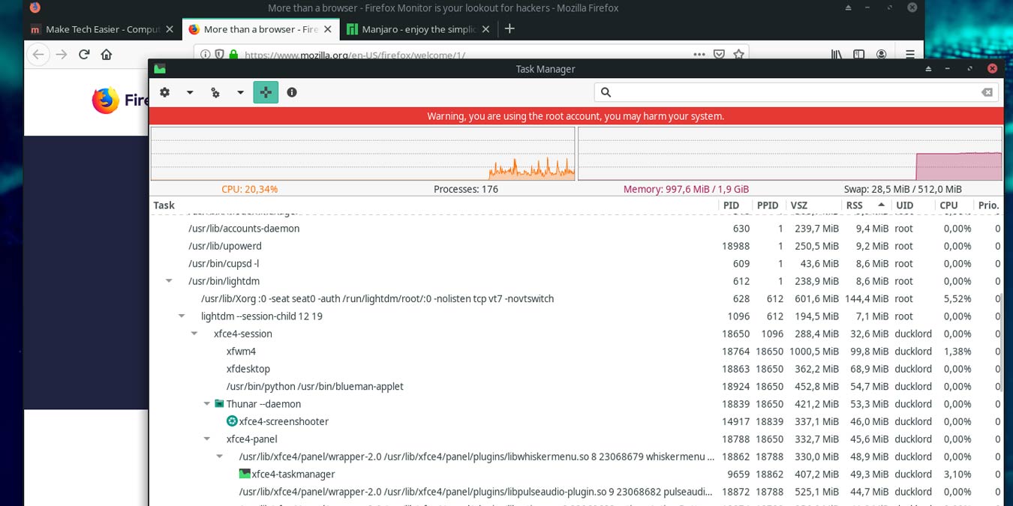This screenshot has width=1013, height=506.
Task: Click the clear icon in search field
Action: pos(987,91)
